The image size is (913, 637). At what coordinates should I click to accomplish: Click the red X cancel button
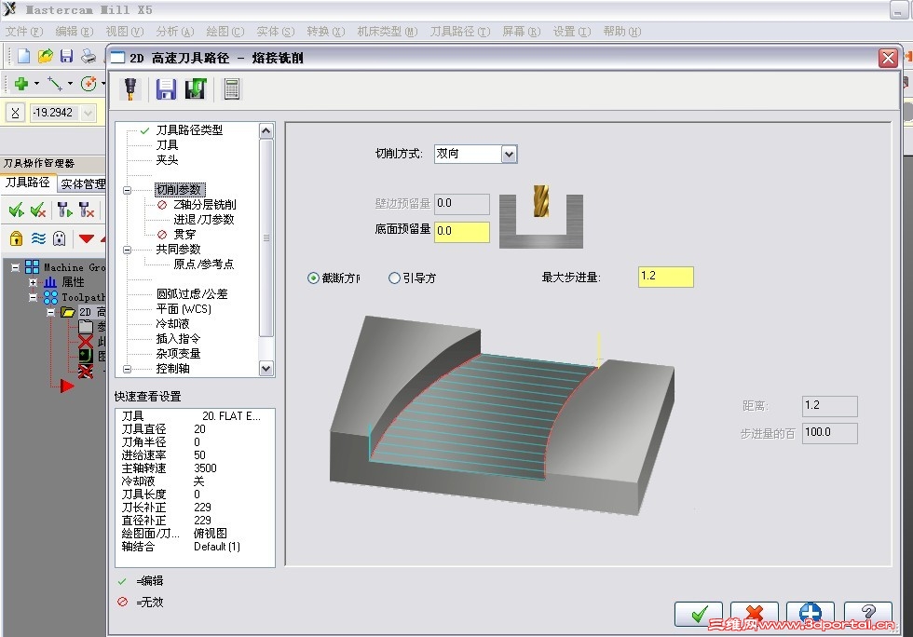coord(755,615)
